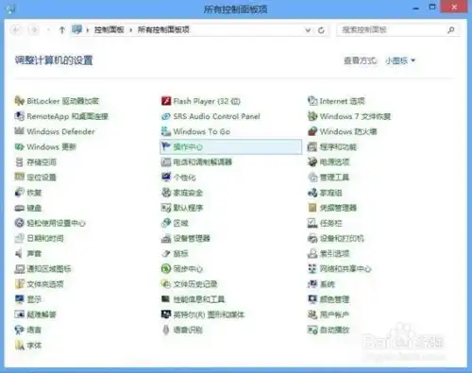Open the BitLocker 驱动器加密 icon
472x373 pixels.
[x=20, y=101]
